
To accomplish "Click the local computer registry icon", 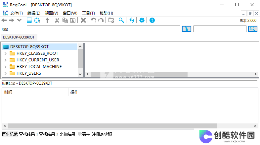I will click(29, 20).
